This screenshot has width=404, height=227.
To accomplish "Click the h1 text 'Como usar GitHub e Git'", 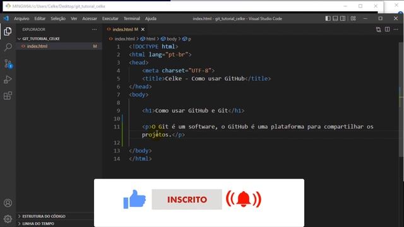I will pyautogui.click(x=191, y=111).
